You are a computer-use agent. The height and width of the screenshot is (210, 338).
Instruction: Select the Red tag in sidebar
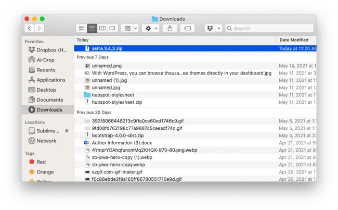click(41, 162)
